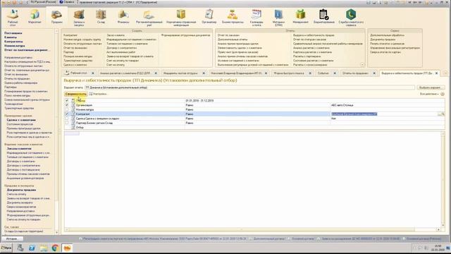Open Регламентированный учет section
451x254 pixels.
[x=149, y=17]
